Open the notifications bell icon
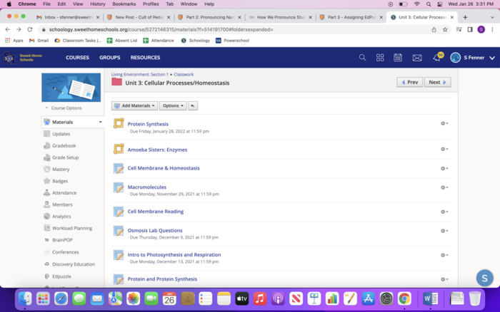This screenshot has height=312, width=500. (x=436, y=58)
